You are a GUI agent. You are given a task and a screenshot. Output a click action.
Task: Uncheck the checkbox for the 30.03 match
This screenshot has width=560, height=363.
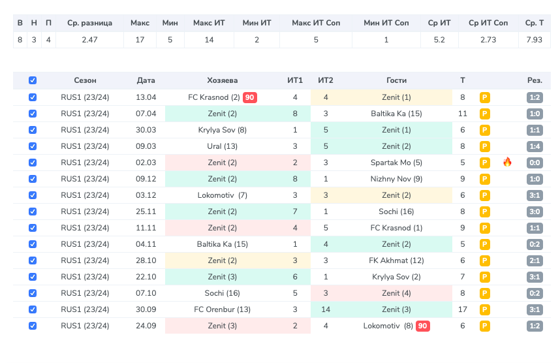pos(33,130)
